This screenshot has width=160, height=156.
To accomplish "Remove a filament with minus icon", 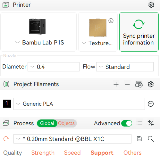I will (x=127, y=84).
